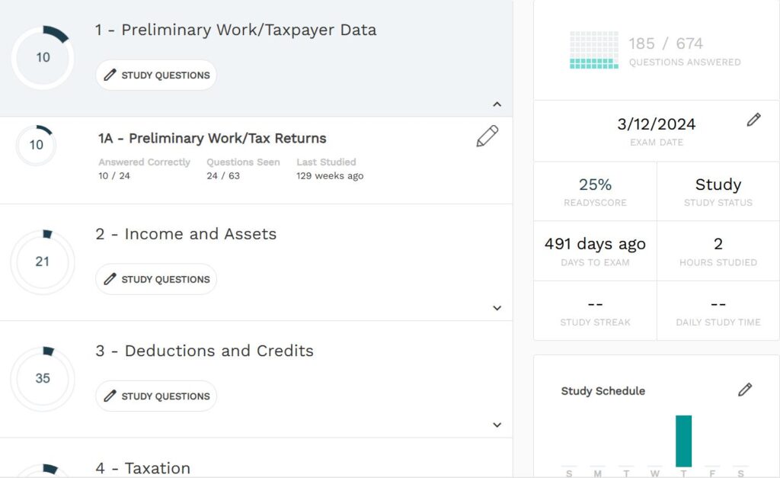This screenshot has height=478, width=780.
Task: Click the Study status tile
Action: pos(718,191)
